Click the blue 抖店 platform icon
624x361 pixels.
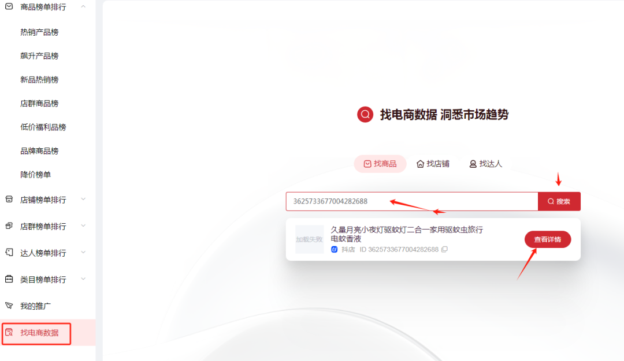coord(335,249)
